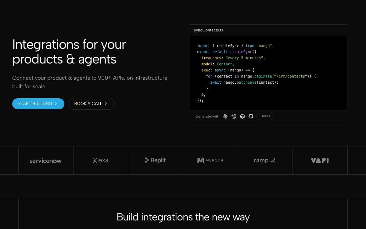Click the "model: Contact," code line
Viewport: 366px width, 229px height.
[x=218, y=64]
